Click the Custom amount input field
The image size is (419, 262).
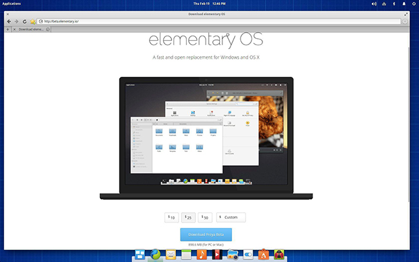(x=231, y=217)
